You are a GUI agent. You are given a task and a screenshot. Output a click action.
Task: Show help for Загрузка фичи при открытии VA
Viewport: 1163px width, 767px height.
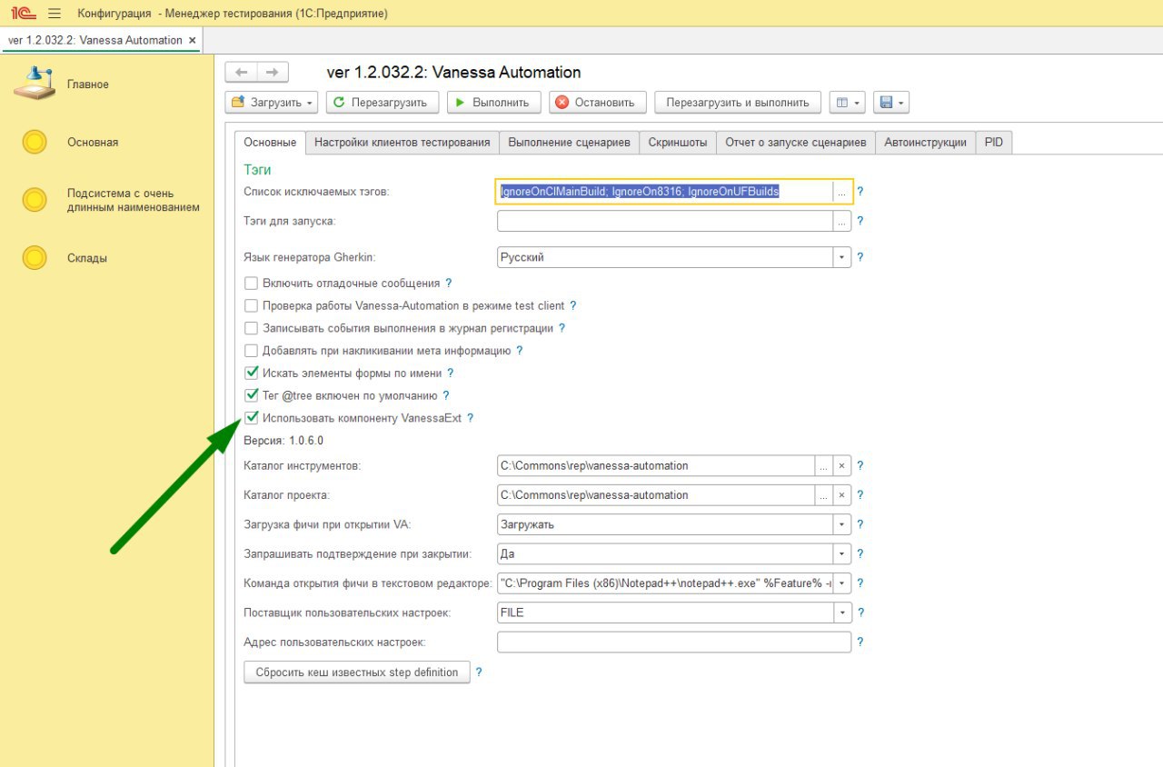pos(860,524)
